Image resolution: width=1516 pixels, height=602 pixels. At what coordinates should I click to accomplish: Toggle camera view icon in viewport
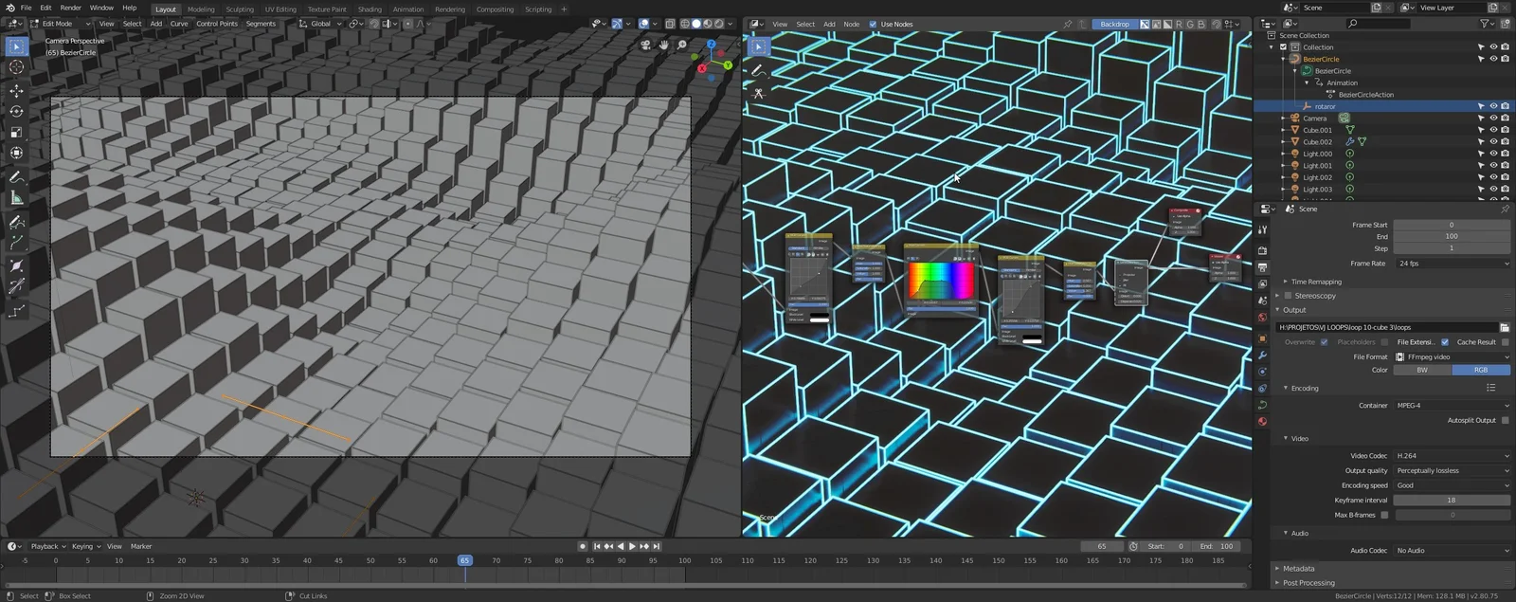(646, 45)
